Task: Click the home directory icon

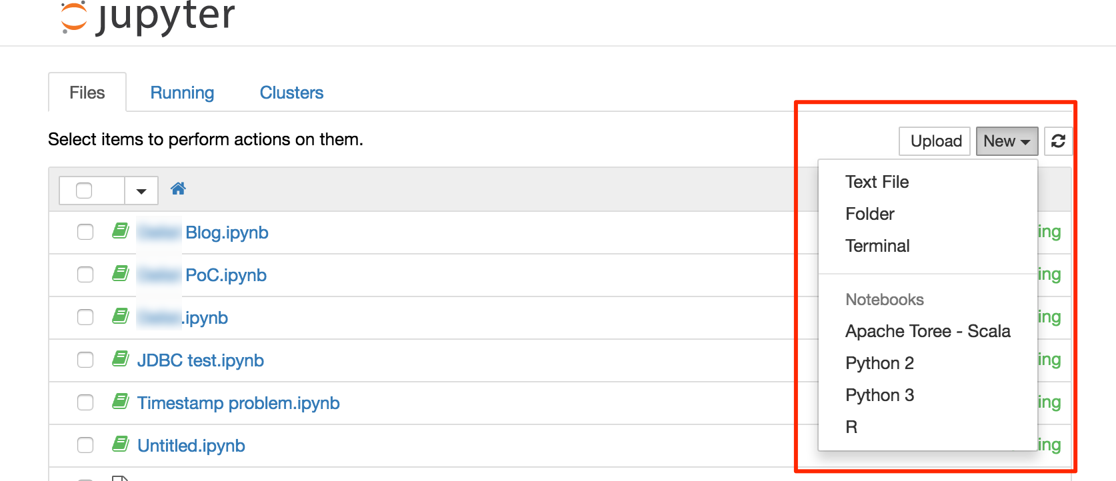Action: click(178, 189)
